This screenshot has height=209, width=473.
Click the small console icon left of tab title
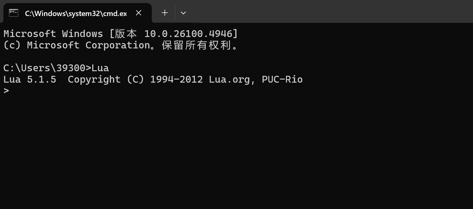click(x=13, y=13)
